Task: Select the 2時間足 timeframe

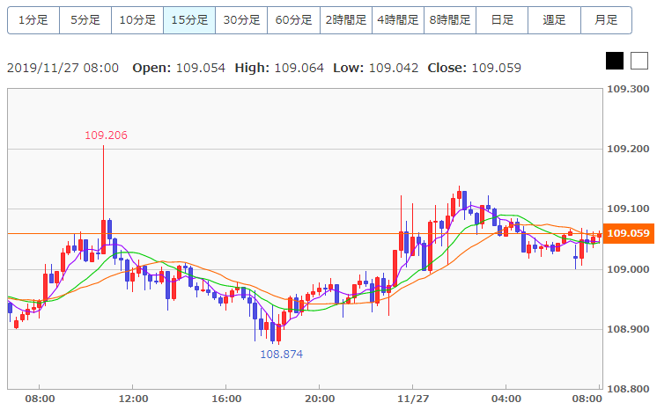Action: pyautogui.click(x=346, y=20)
